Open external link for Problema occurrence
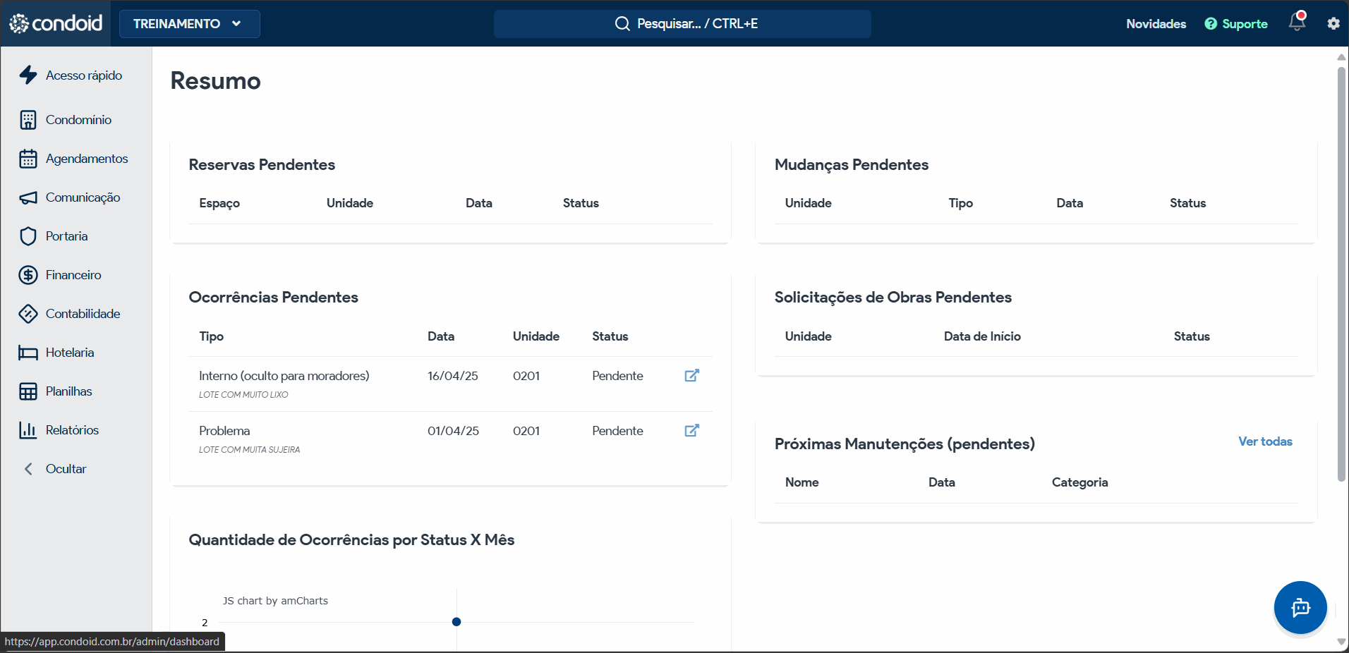1349x653 pixels. click(x=691, y=430)
